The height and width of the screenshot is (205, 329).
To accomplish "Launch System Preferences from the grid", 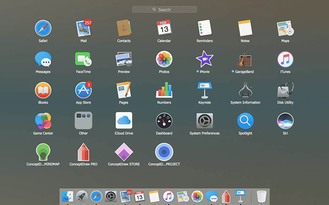I will coord(204,121).
